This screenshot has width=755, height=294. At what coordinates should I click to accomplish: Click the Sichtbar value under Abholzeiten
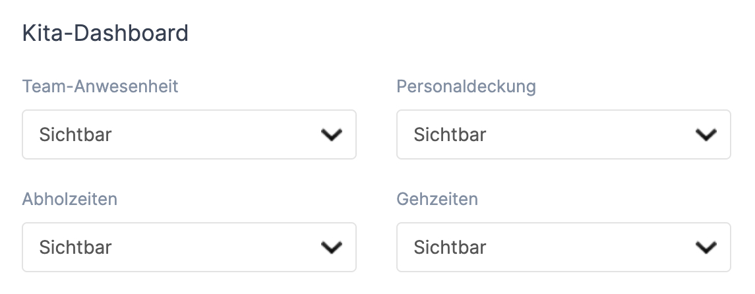[x=75, y=247]
